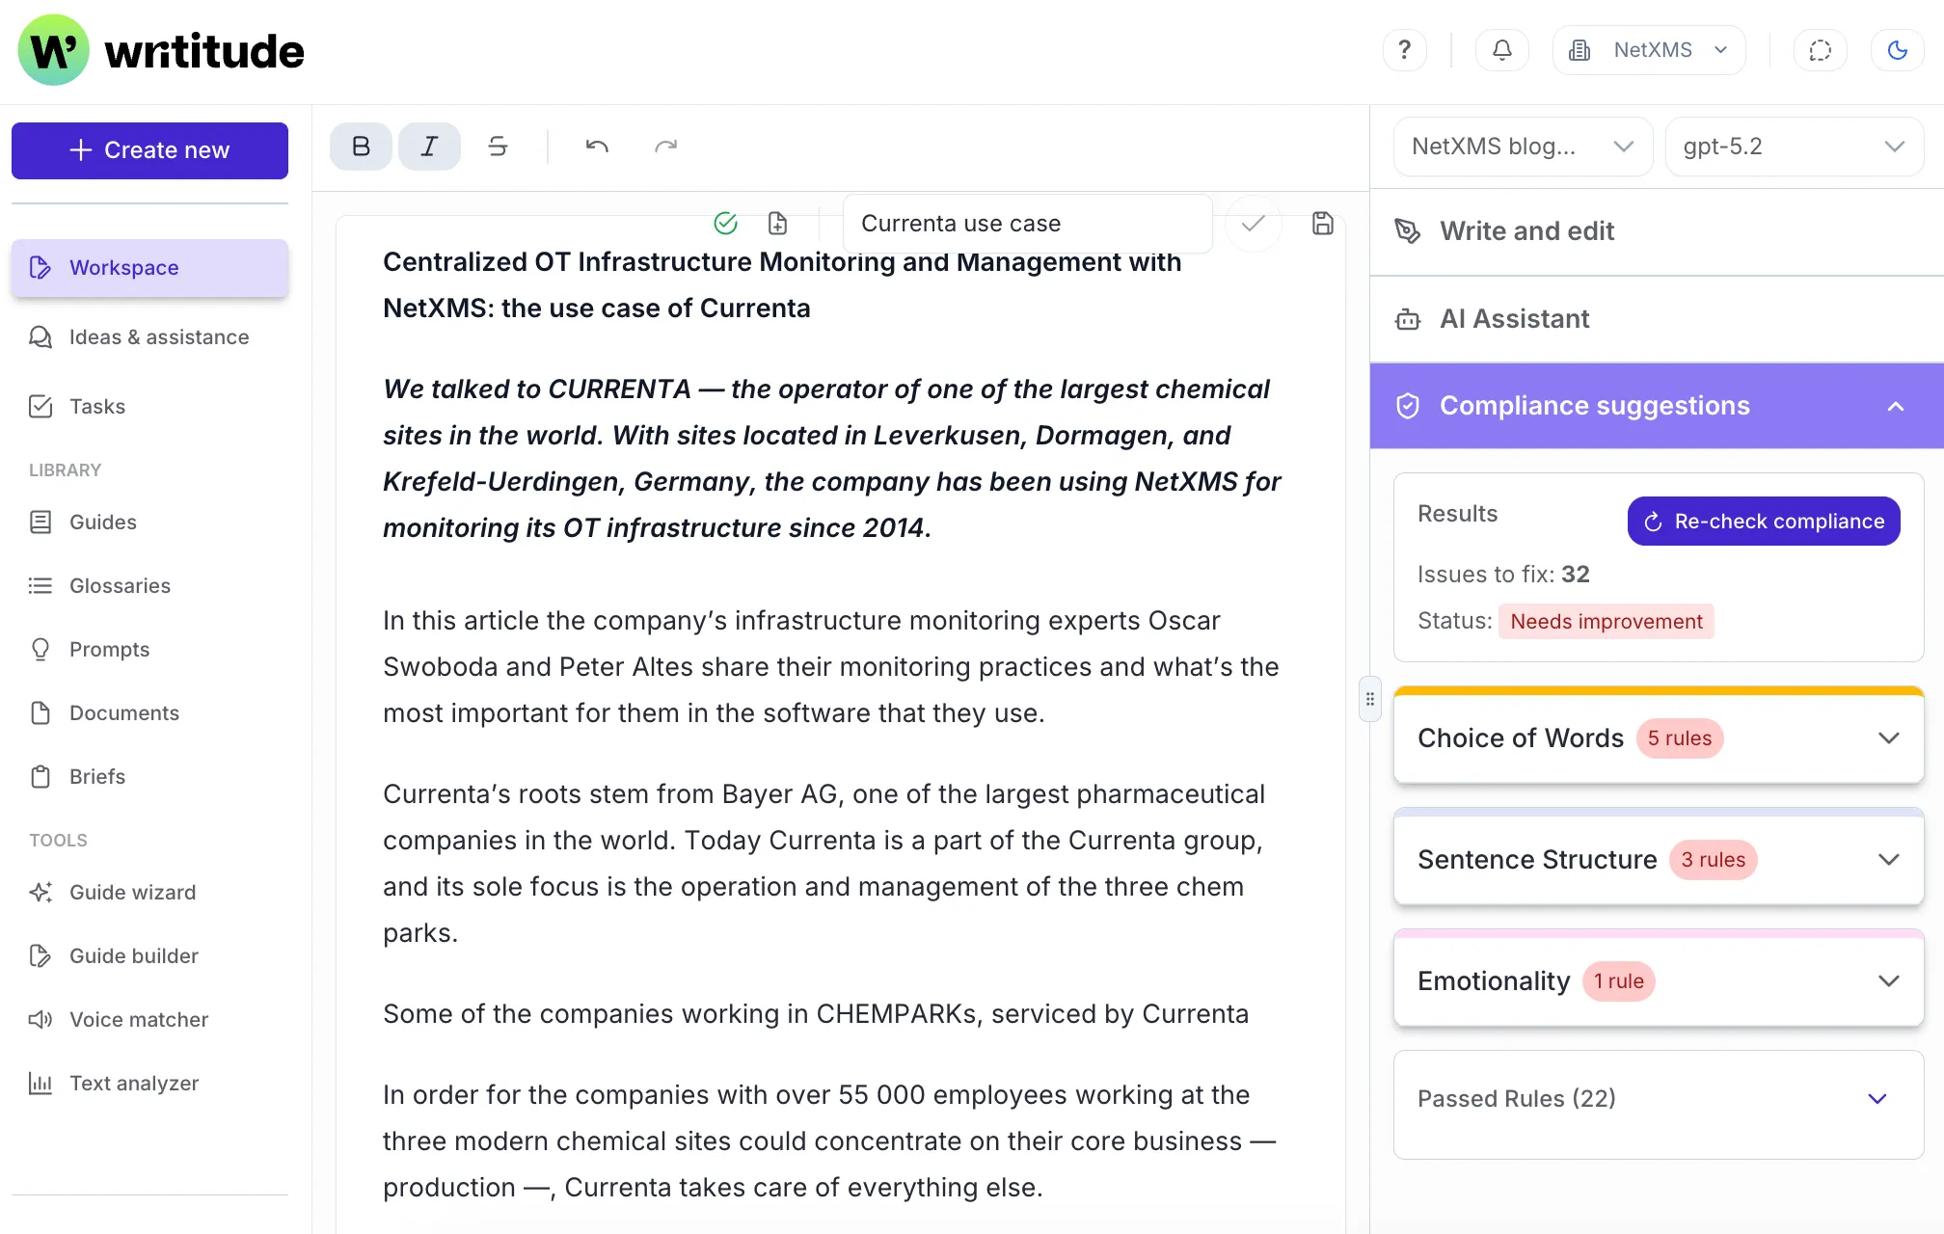Open Ideas & assistance
The image size is (1944, 1234).
click(159, 336)
